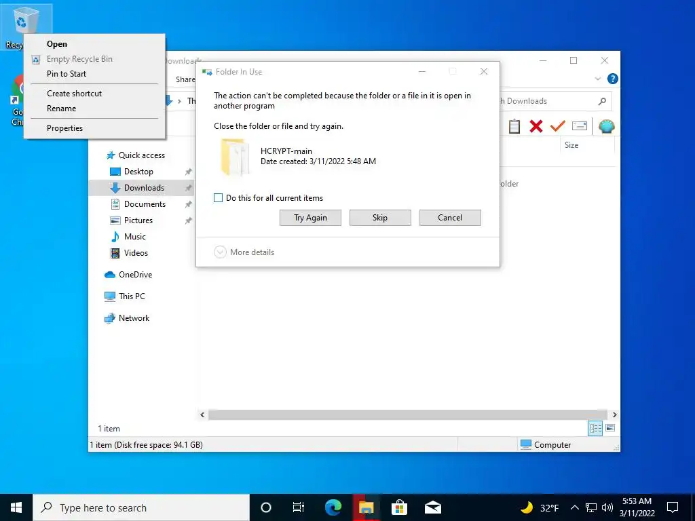This screenshot has height=521, width=695.
Task: Click the volume speaker icon in tray
Action: pyautogui.click(x=607, y=507)
